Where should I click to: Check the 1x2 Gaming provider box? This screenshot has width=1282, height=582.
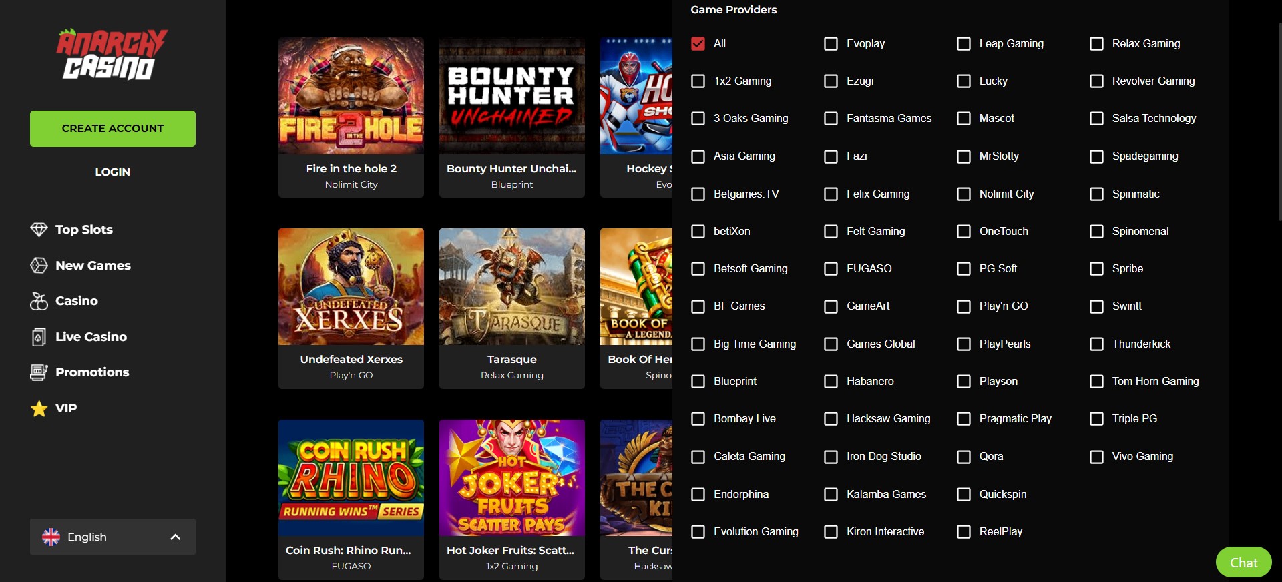(698, 81)
